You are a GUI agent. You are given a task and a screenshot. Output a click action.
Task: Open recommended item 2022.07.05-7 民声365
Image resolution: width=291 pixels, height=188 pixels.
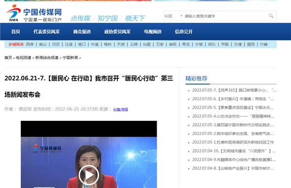[x=234, y=90]
